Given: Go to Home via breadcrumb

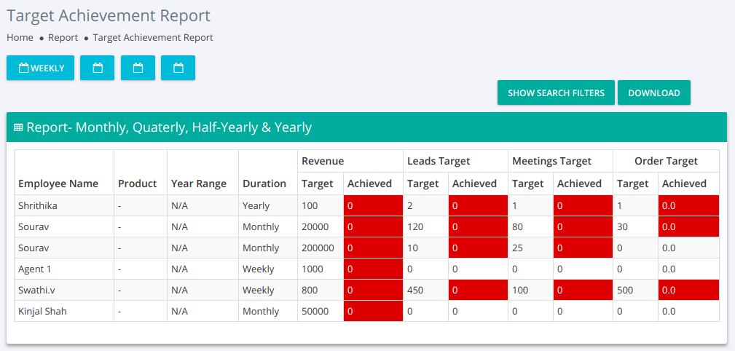Looking at the screenshot, I should tap(20, 37).
